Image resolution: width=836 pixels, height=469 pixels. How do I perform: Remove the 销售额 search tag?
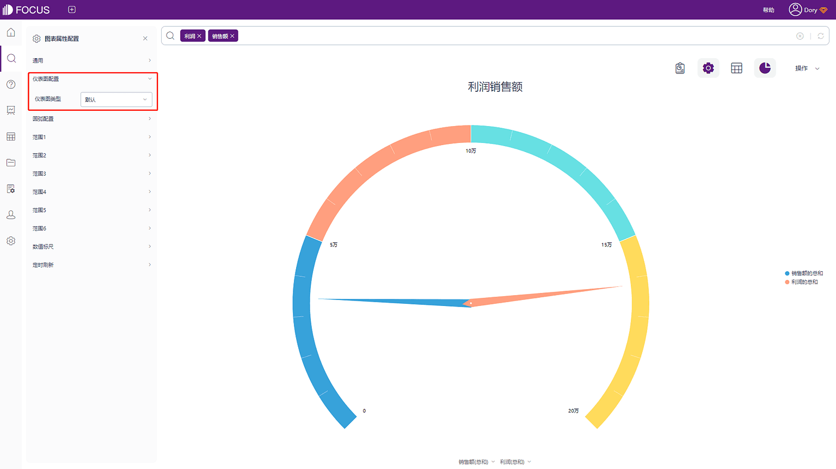click(x=232, y=36)
